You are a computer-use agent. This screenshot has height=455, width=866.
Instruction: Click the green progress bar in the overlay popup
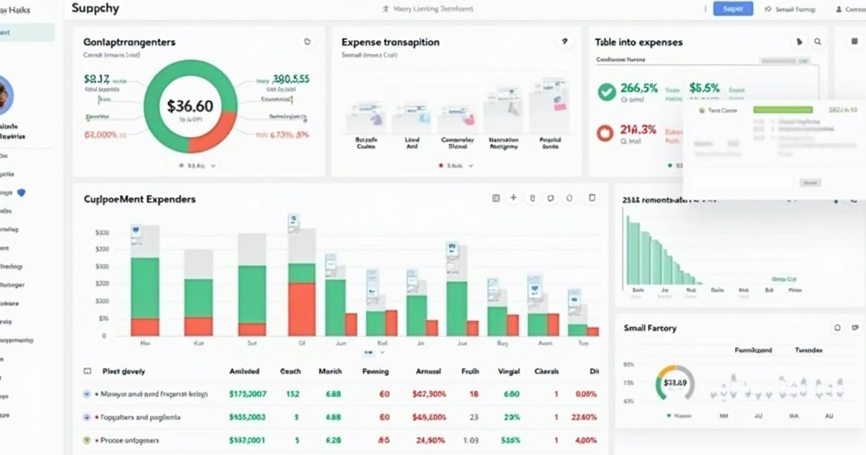tap(783, 110)
